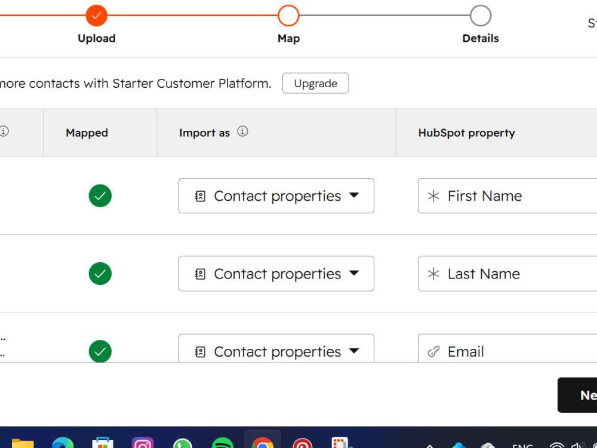The image size is (597, 448).
Task: Open the Last Name HubSpot property selector
Action: 507,274
